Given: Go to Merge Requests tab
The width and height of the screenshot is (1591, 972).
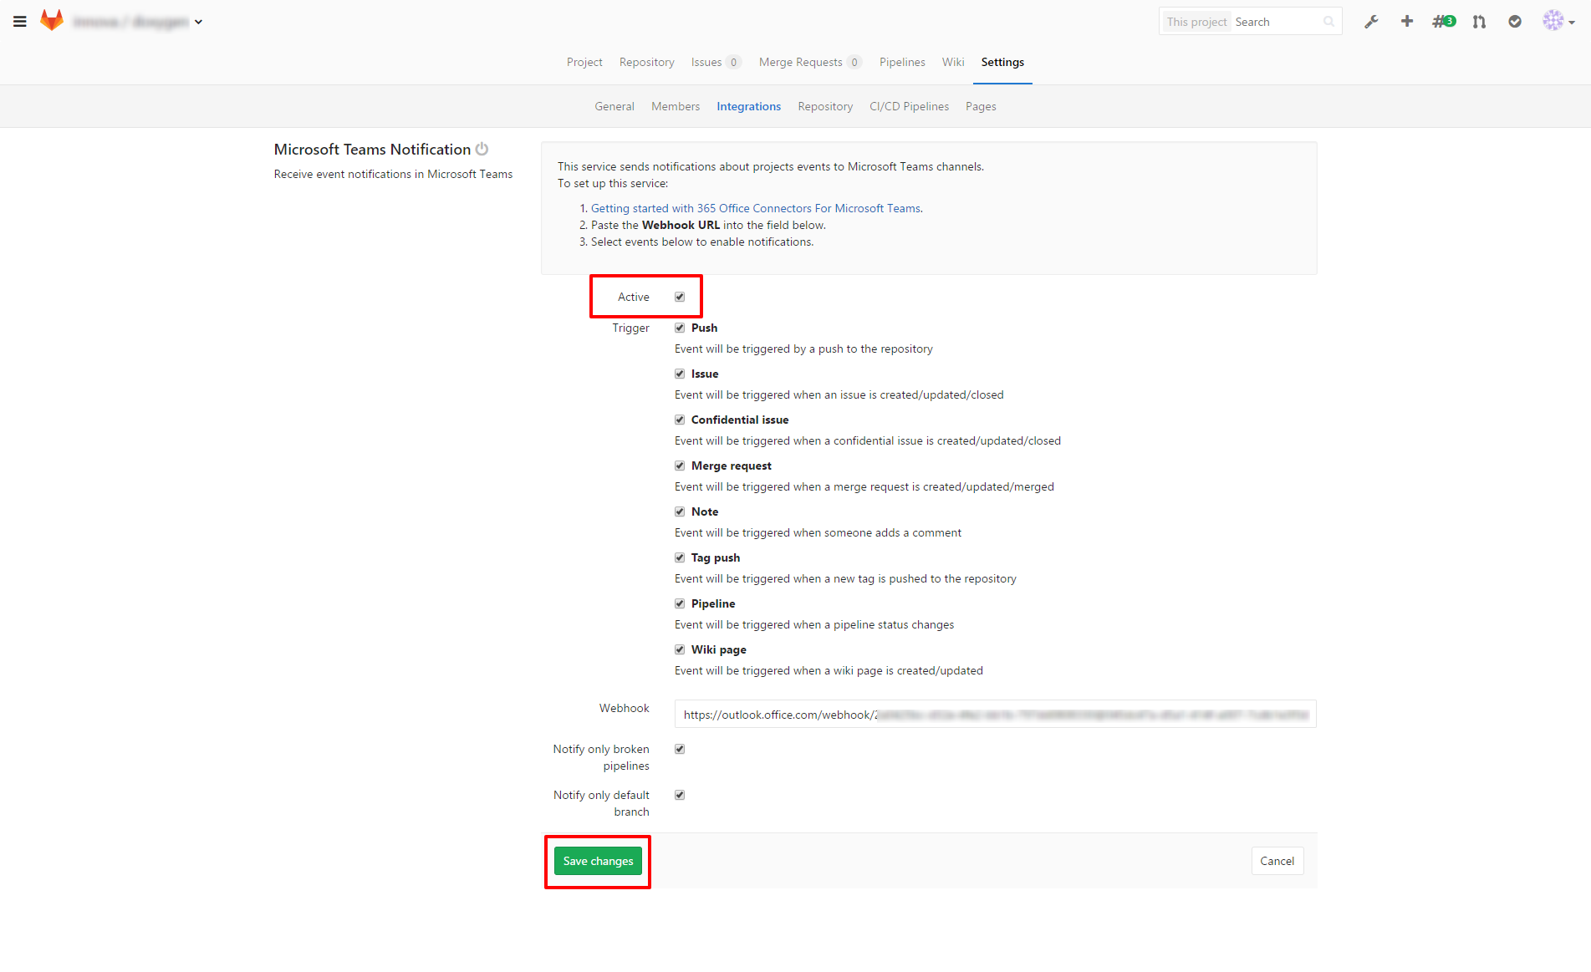Looking at the screenshot, I should [810, 62].
